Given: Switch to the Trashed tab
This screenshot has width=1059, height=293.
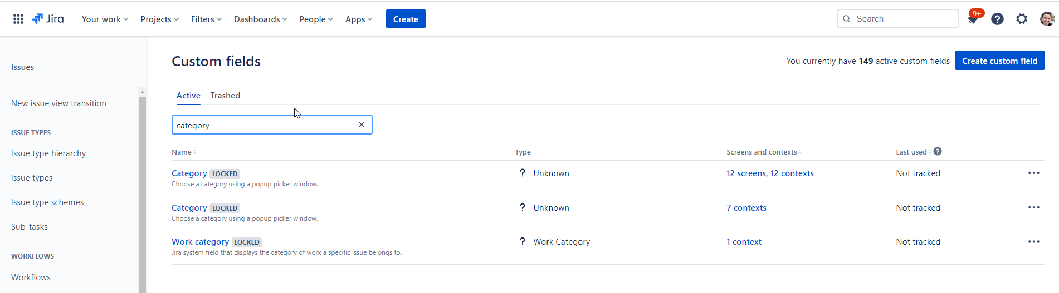Looking at the screenshot, I should (x=225, y=96).
